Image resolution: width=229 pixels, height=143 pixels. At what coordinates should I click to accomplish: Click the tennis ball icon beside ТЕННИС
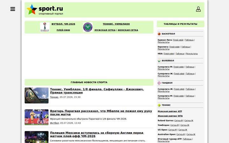point(159,105)
